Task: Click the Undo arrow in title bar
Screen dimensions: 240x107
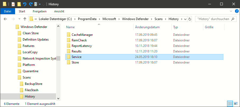Action: coord(25,4)
